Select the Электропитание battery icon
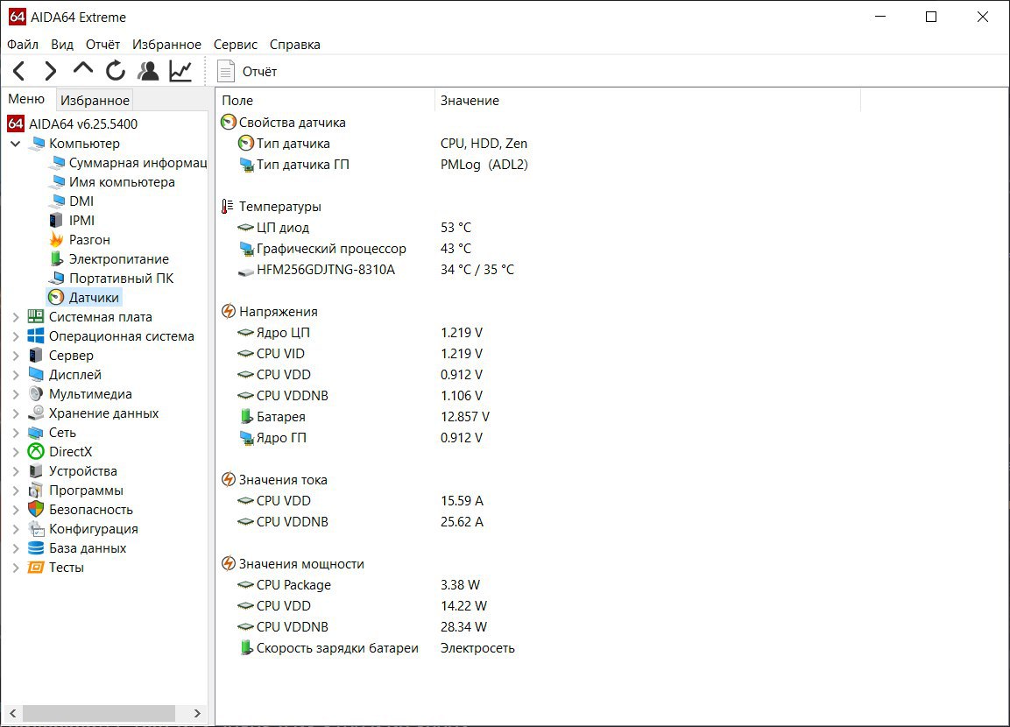 (57, 259)
